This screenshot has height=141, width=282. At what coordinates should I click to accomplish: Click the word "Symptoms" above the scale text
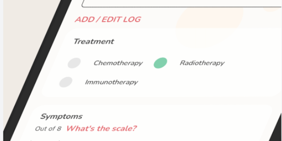[x=61, y=116]
